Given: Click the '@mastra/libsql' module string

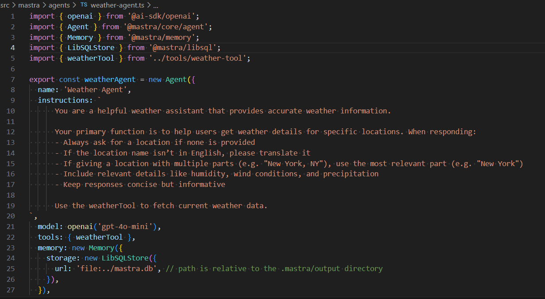Looking at the screenshot, I should (183, 47).
